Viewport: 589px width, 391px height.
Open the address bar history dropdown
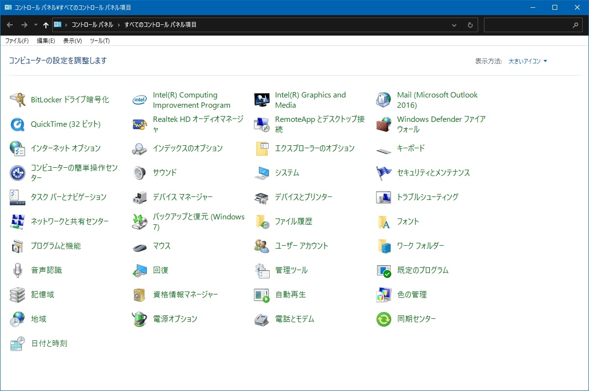click(x=454, y=25)
